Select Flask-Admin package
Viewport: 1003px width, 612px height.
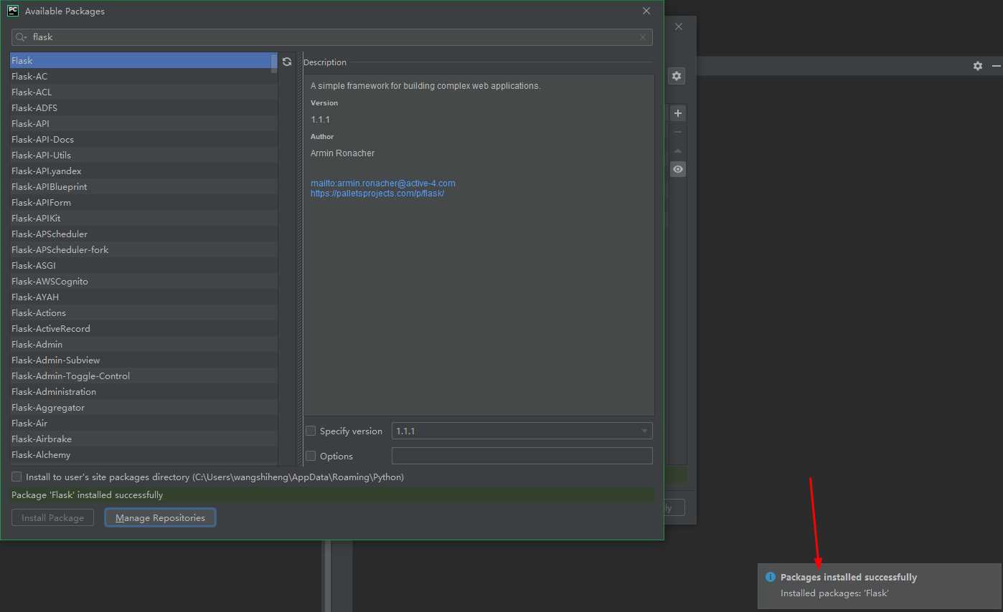[143, 345]
